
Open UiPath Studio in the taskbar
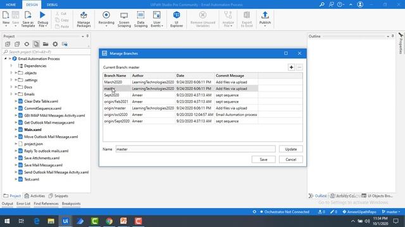[x=65, y=221]
